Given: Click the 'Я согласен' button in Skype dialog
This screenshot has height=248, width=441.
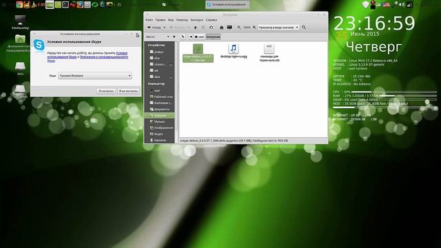Looking at the screenshot, I should pos(106,91).
